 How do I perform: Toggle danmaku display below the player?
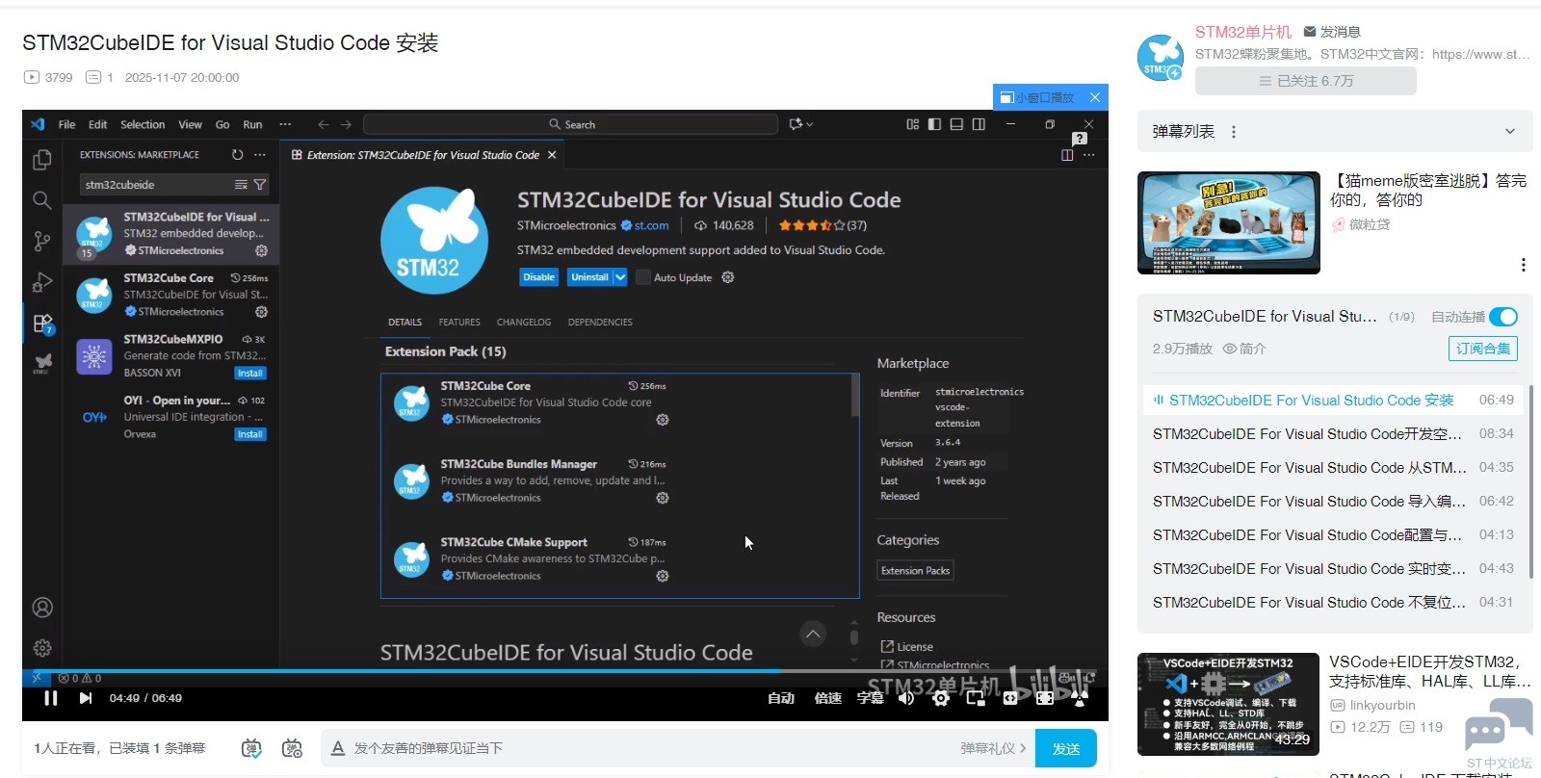[251, 748]
